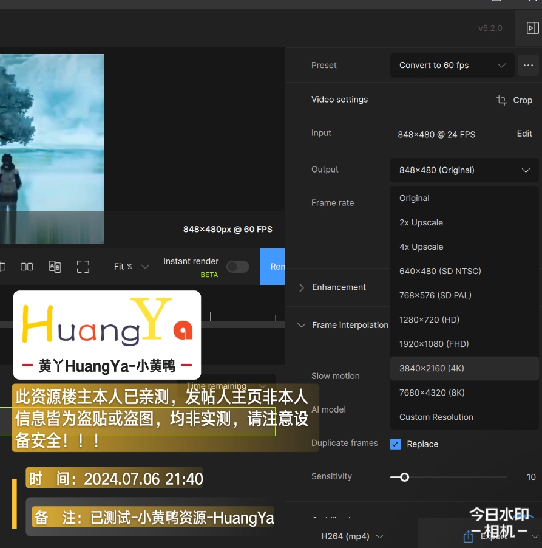Choose 4x Upscale from the list

[464, 247]
